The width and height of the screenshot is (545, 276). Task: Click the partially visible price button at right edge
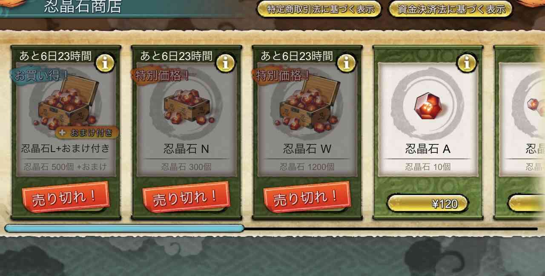tap(526, 204)
